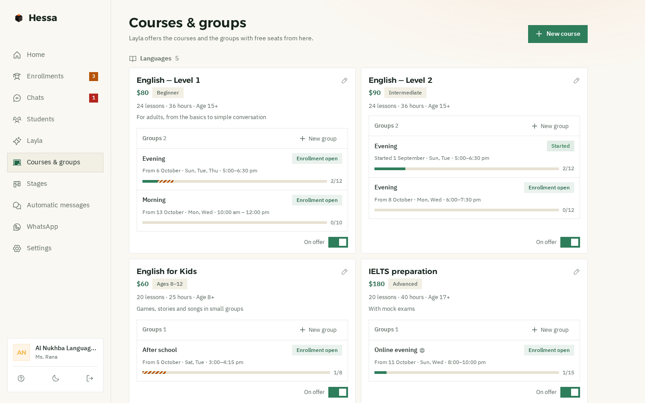Open the Students page
The width and height of the screenshot is (645, 403).
point(55,119)
